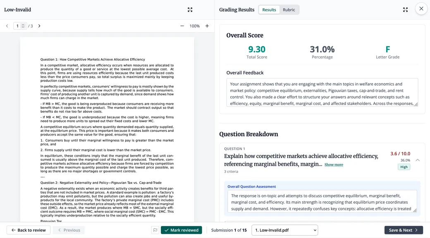430x238 pixels.
Task: Click the 9.30 Total Score value
Action: pos(257,49)
